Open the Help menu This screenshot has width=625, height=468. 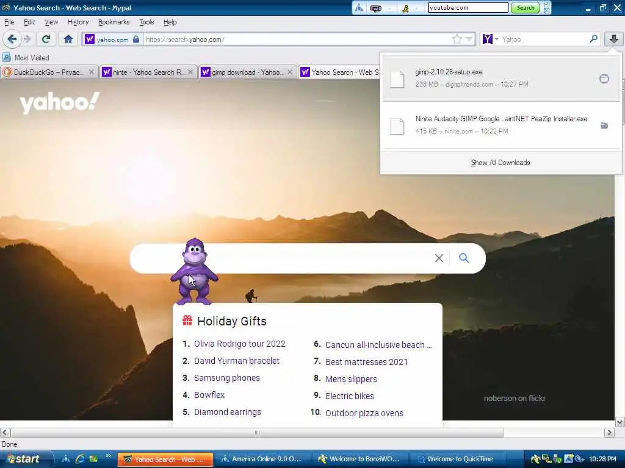coord(170,23)
